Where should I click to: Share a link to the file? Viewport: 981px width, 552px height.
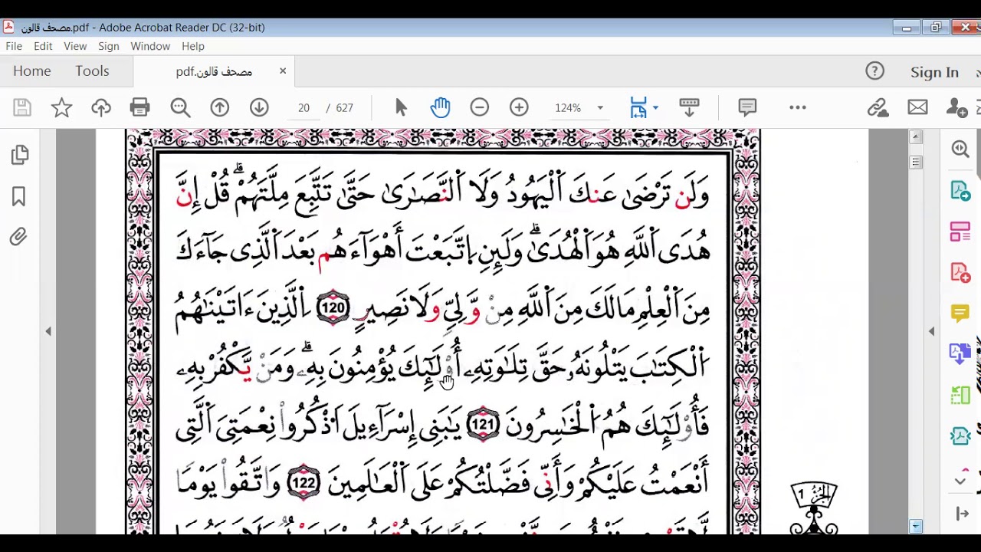pos(878,108)
